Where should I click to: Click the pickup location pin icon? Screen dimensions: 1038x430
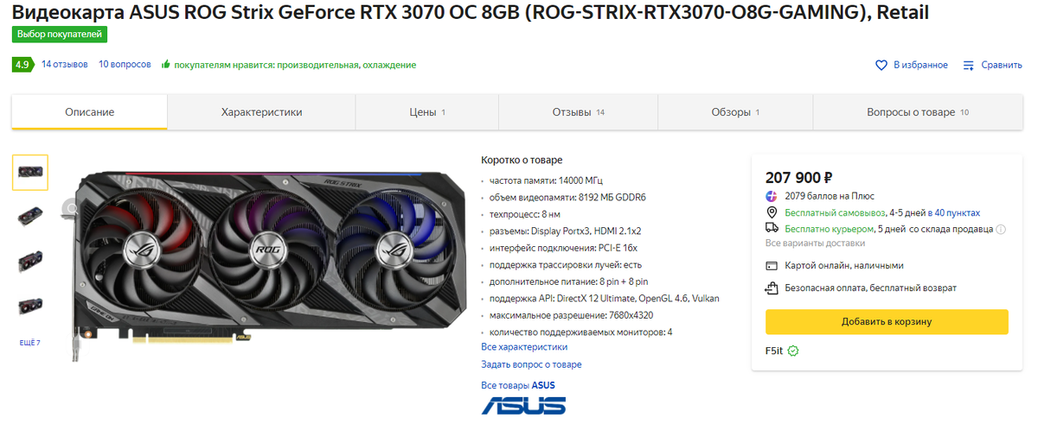pyautogui.click(x=772, y=212)
